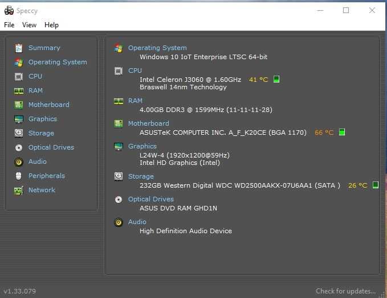Viewport: 387px width, 298px height.
Task: Click the Audio speaker icon in main panel
Action: [x=119, y=222]
